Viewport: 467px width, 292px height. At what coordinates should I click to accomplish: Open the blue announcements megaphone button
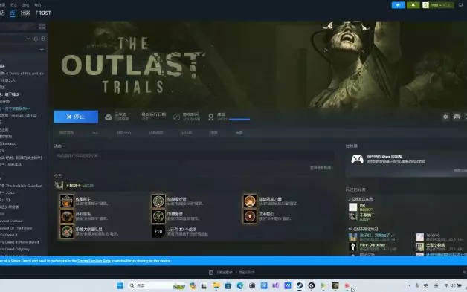[398, 5]
